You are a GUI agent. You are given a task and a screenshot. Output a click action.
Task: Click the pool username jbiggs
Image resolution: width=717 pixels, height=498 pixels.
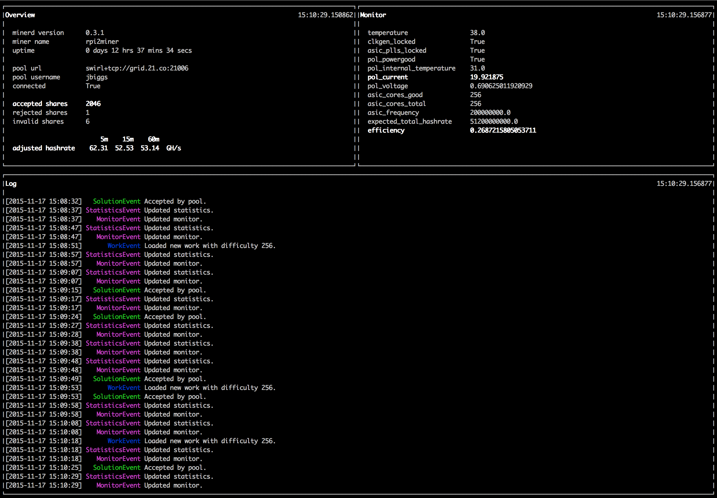96,77
